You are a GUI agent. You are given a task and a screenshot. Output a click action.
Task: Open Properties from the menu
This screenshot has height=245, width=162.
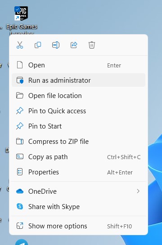[78, 172]
